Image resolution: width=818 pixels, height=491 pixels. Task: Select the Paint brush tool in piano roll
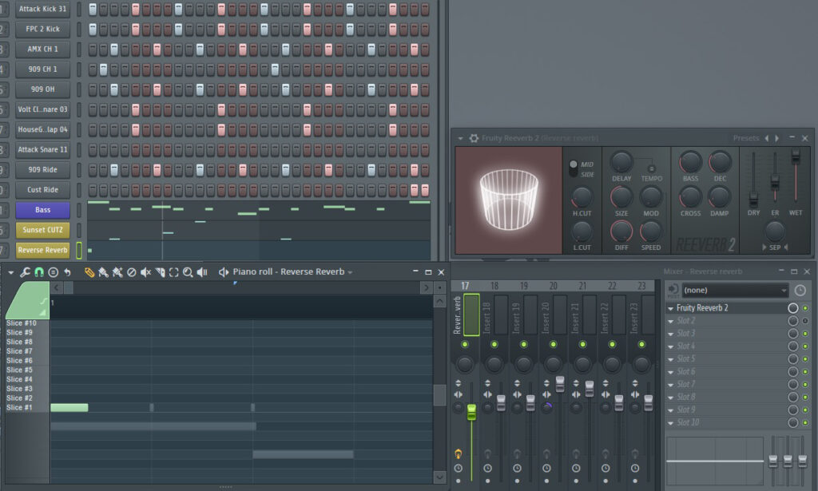click(103, 272)
